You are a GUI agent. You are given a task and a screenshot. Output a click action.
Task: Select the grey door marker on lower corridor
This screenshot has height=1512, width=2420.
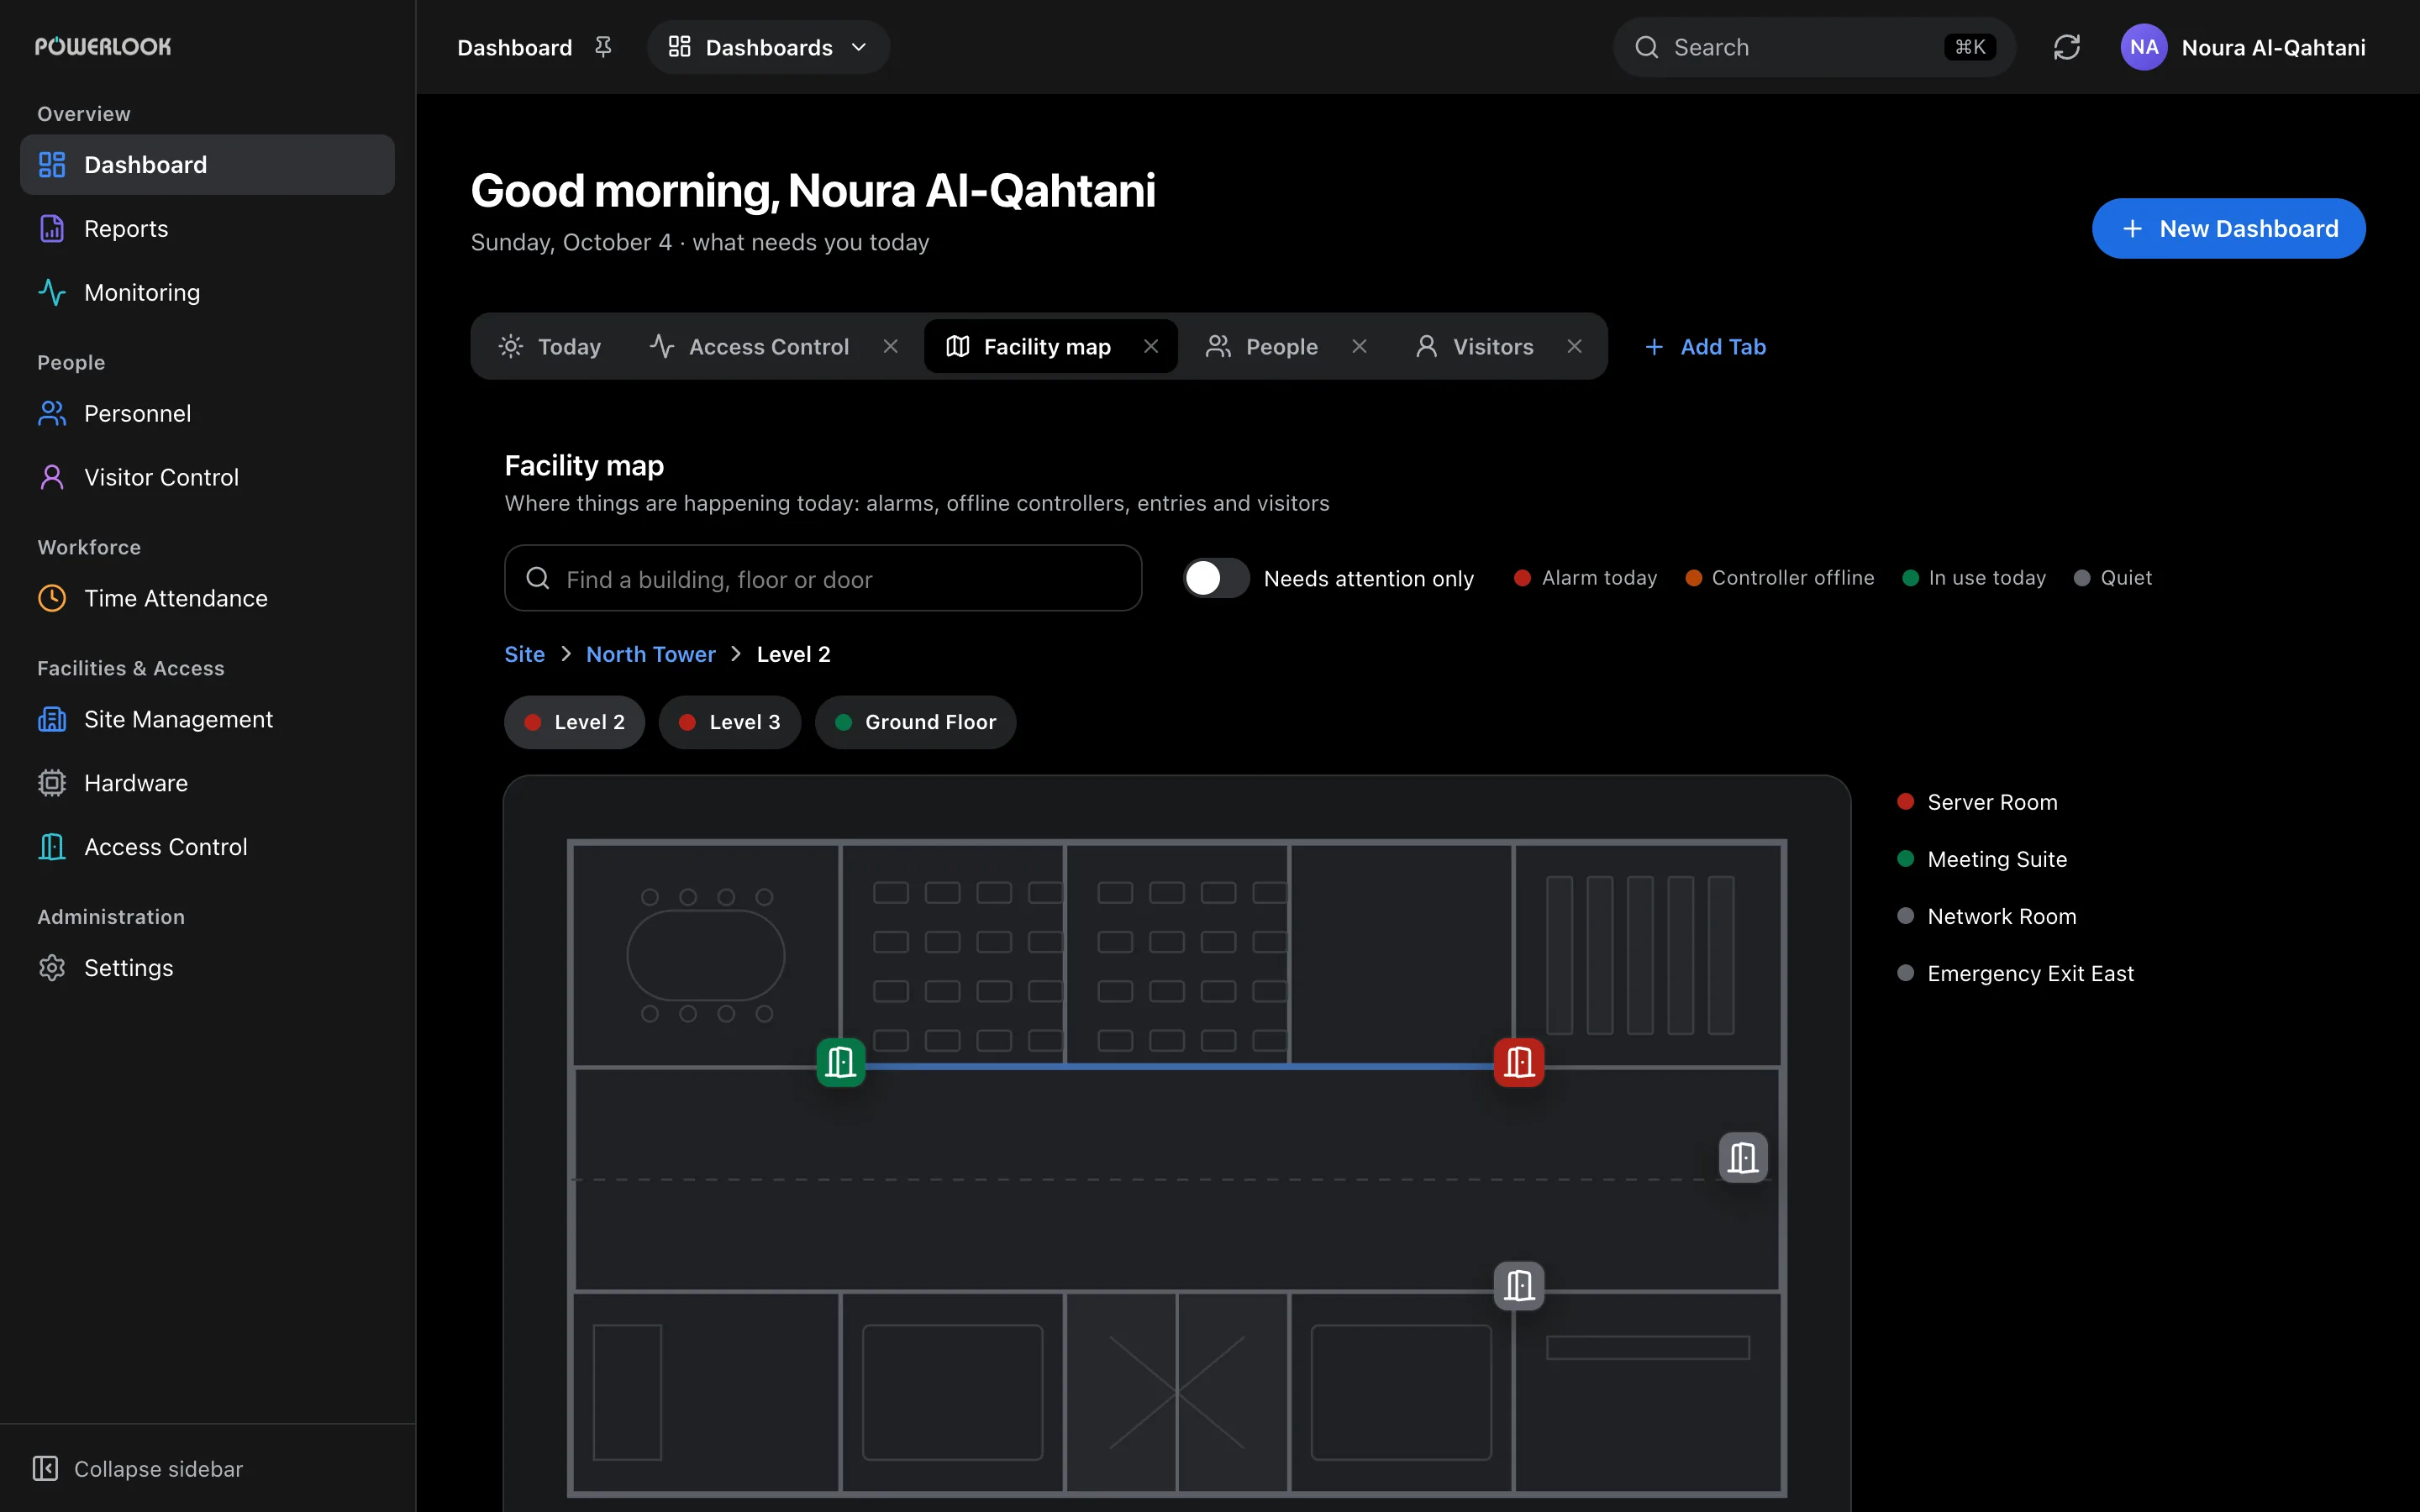point(1519,1285)
